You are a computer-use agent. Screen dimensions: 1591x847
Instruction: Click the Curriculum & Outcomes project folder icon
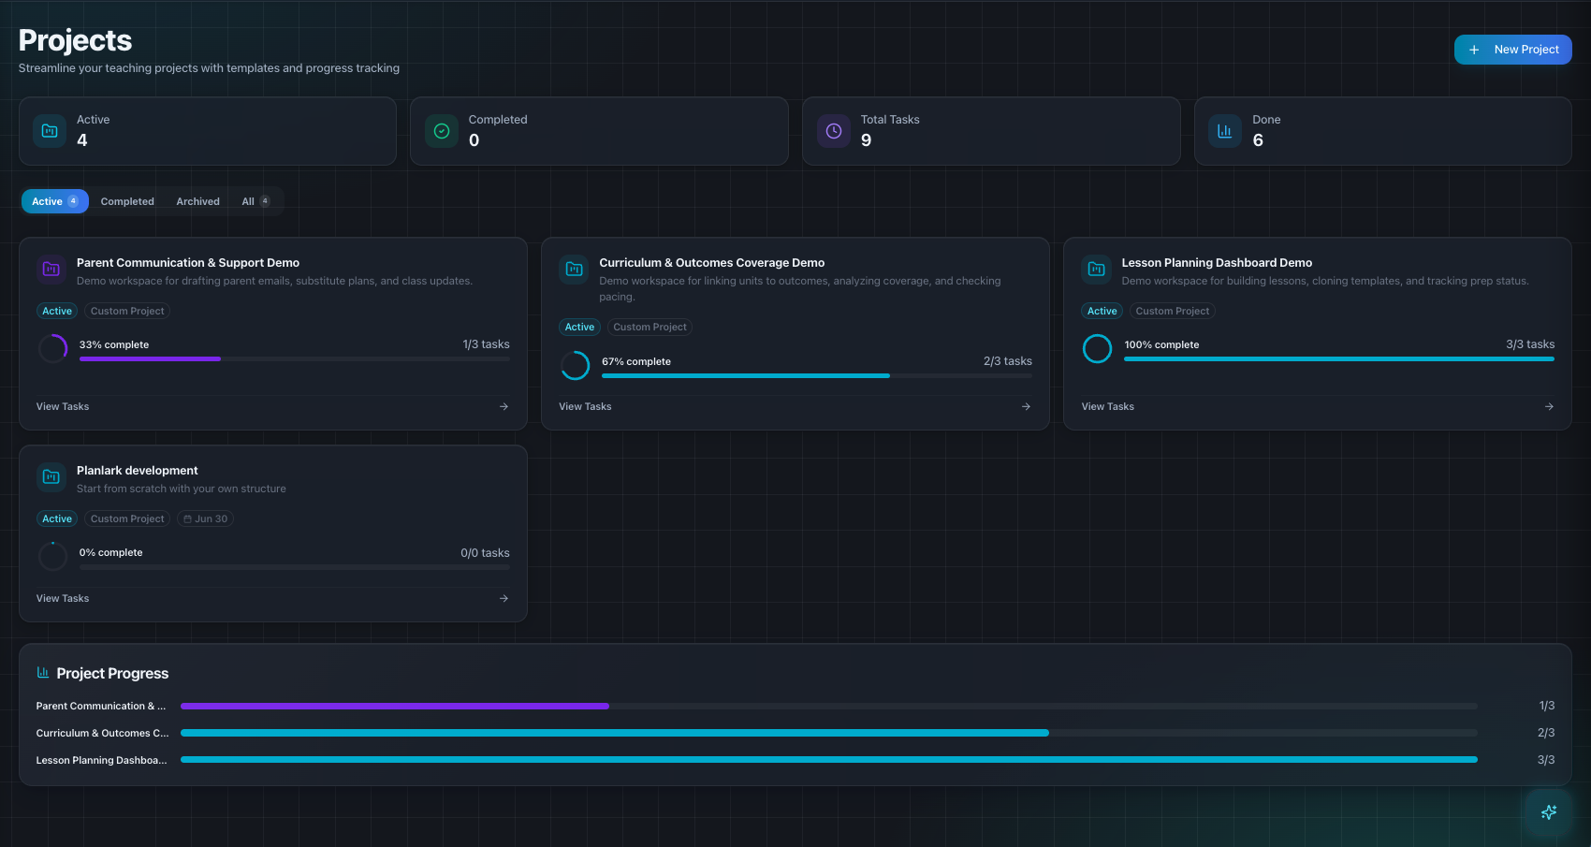click(574, 270)
